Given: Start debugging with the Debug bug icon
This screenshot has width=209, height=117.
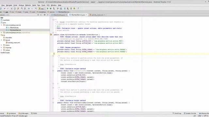Looking at the screenshot, I should [51, 9].
